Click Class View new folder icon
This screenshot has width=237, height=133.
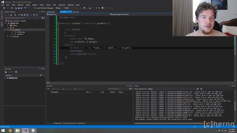pos(6,72)
